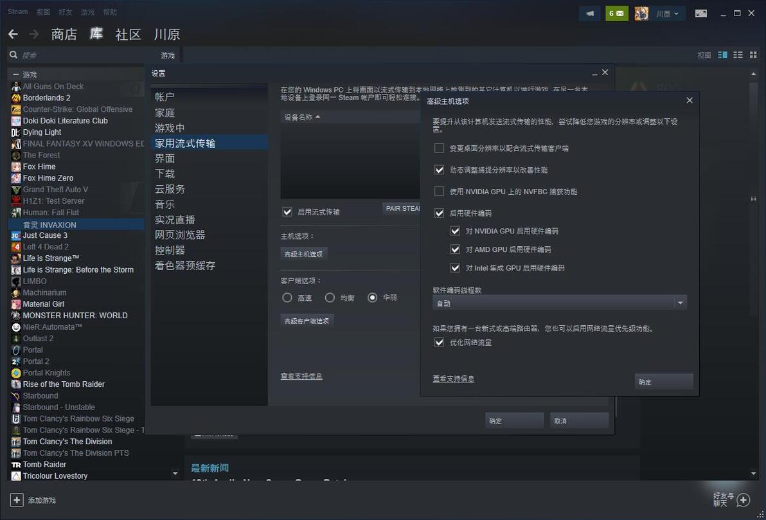This screenshot has height=520, width=766.
Task: Select the 华丽 radio option
Action: [x=372, y=297]
